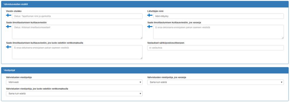Click the Lähettäjän nimi label
Screen dimensions: 290x102
click(x=155, y=11)
